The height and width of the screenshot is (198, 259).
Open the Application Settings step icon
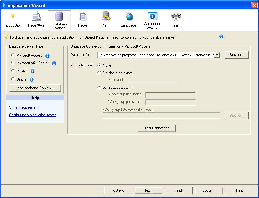pos(152,16)
